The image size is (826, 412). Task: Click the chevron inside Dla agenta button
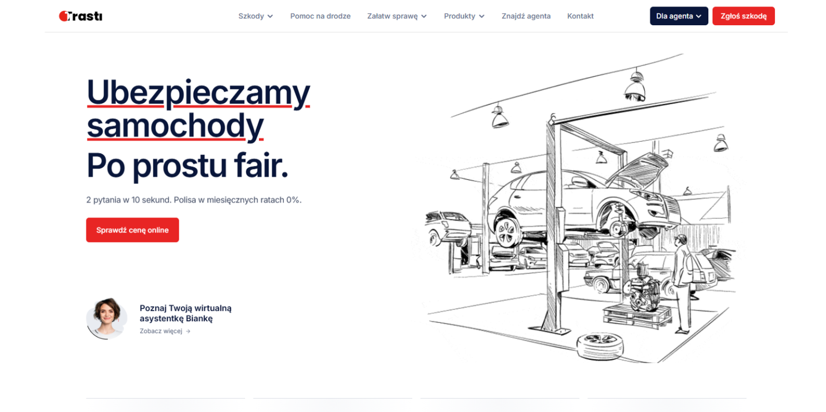(x=697, y=16)
